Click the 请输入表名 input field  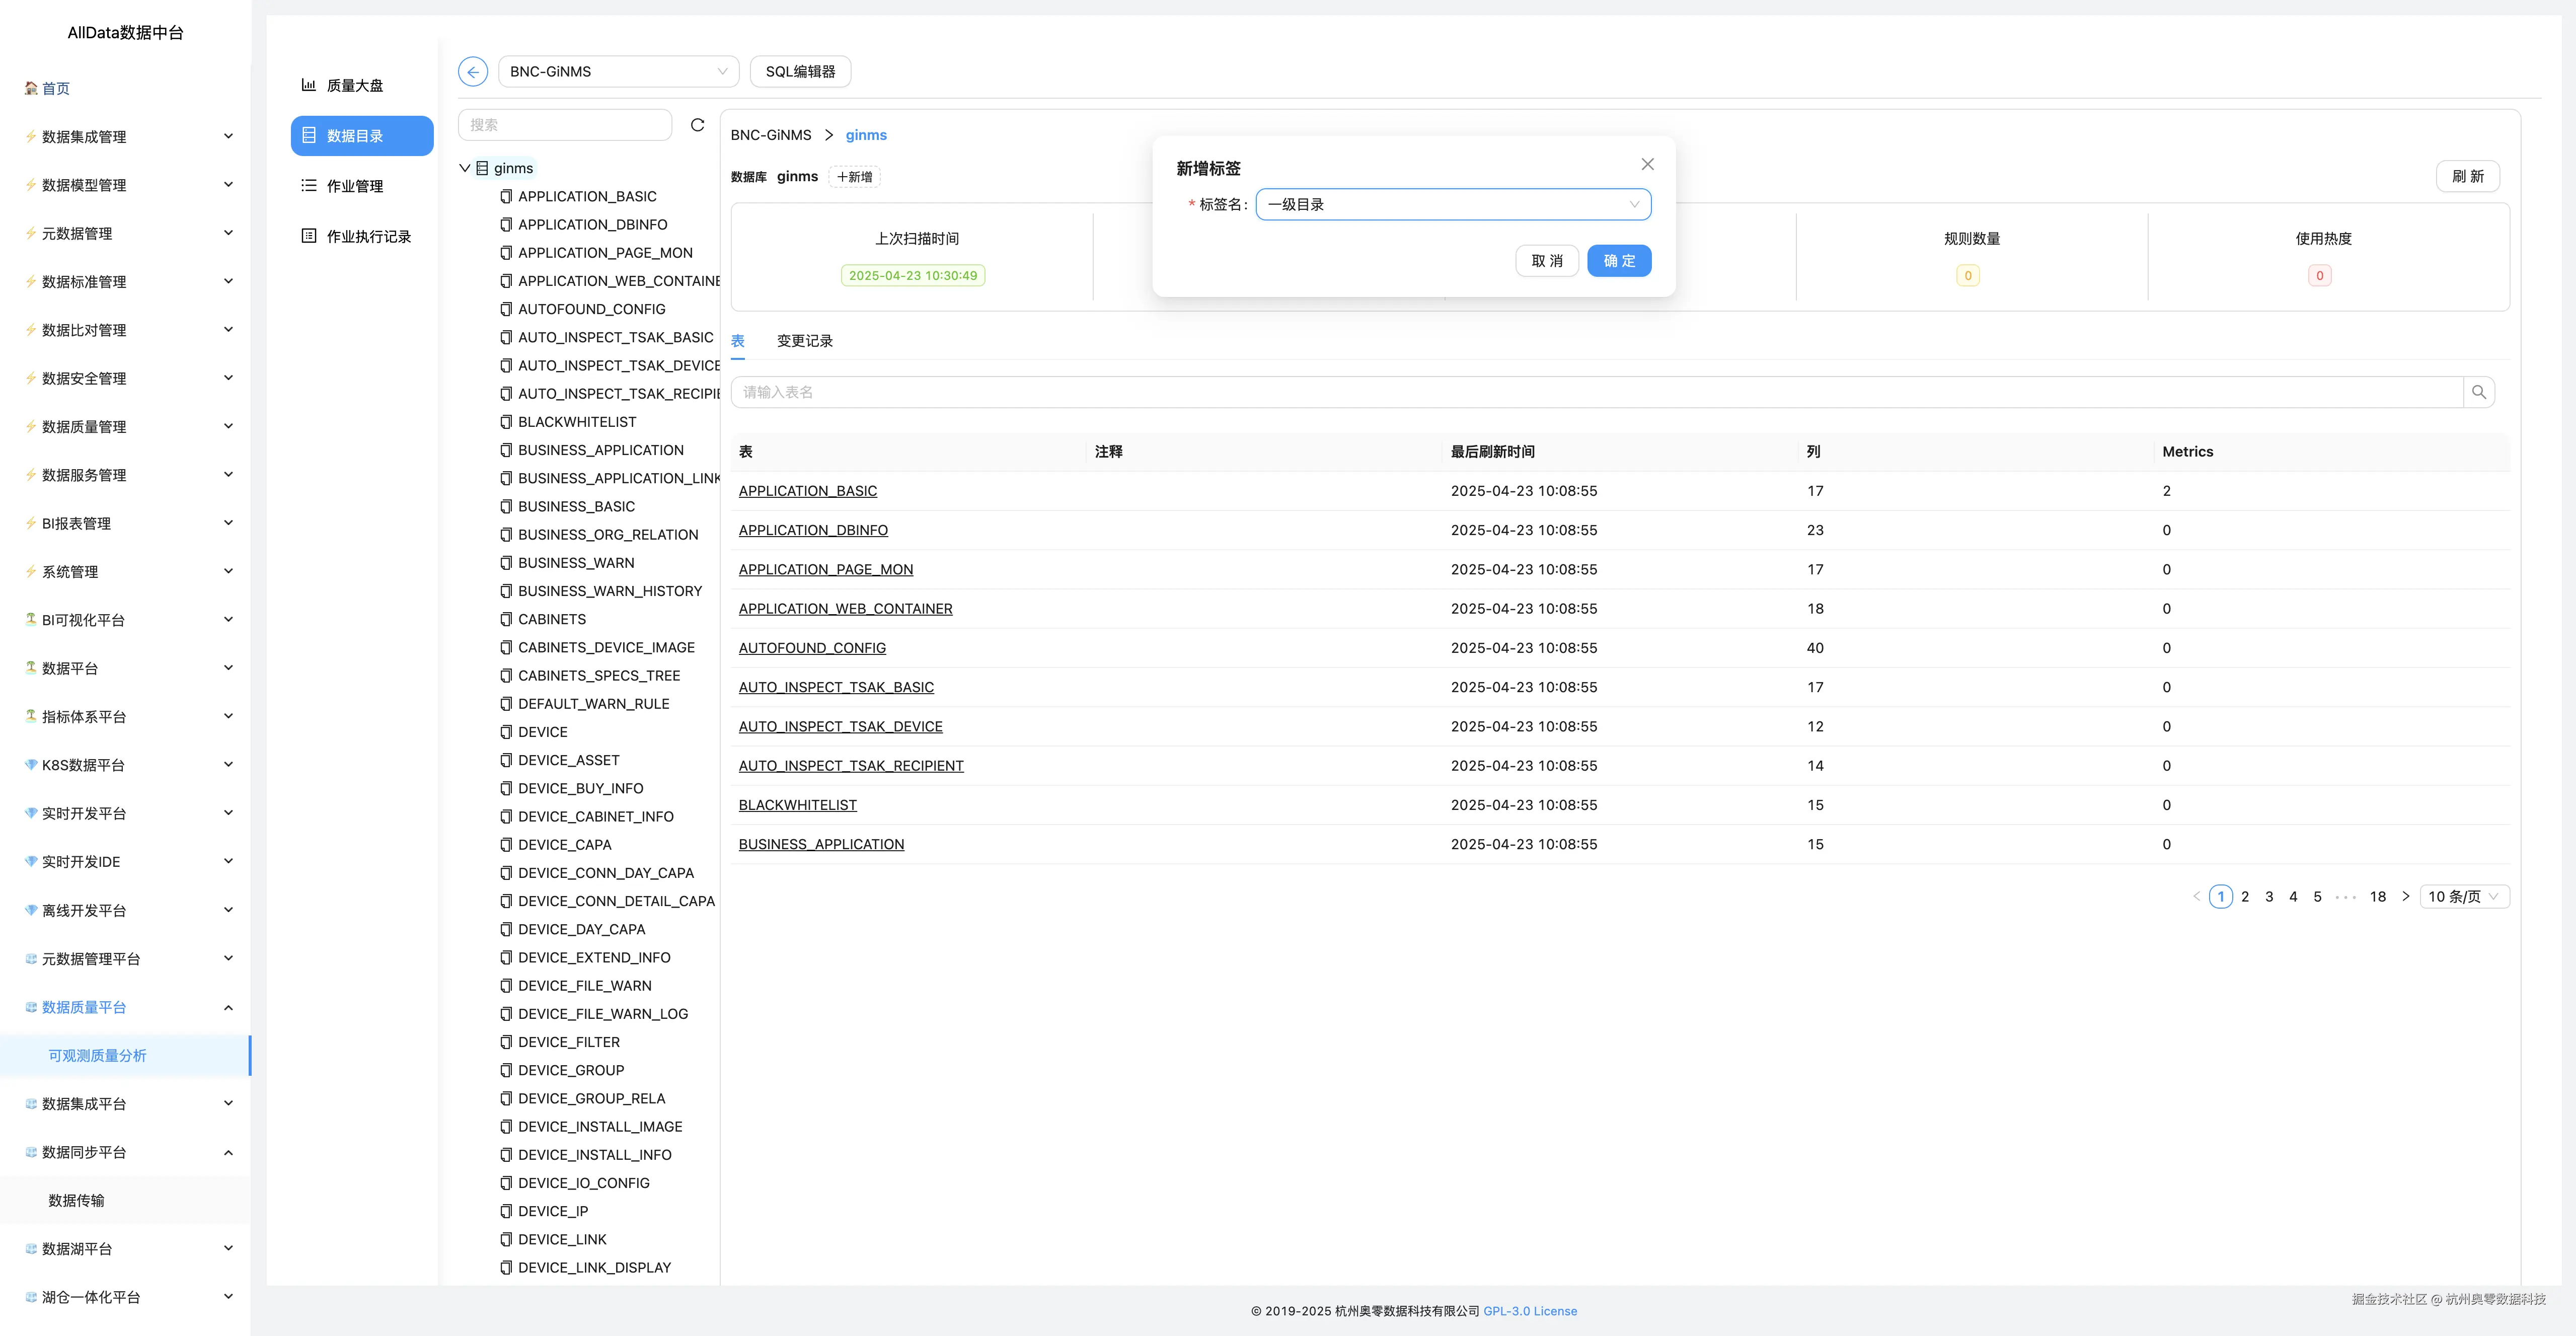1595,392
